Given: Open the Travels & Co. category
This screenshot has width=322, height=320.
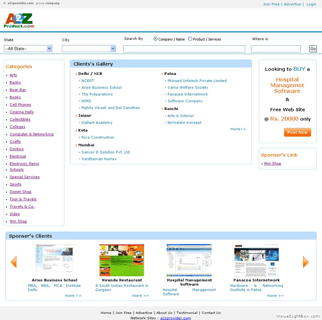Looking at the screenshot, I should point(22,207).
